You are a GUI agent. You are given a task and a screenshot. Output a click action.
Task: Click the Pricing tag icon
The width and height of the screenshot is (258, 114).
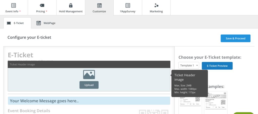tap(42, 6)
